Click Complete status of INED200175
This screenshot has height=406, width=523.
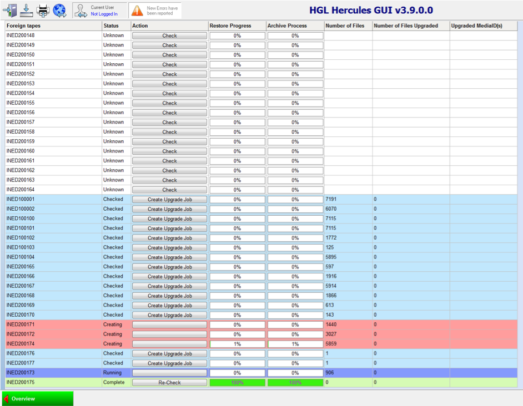tap(114, 382)
